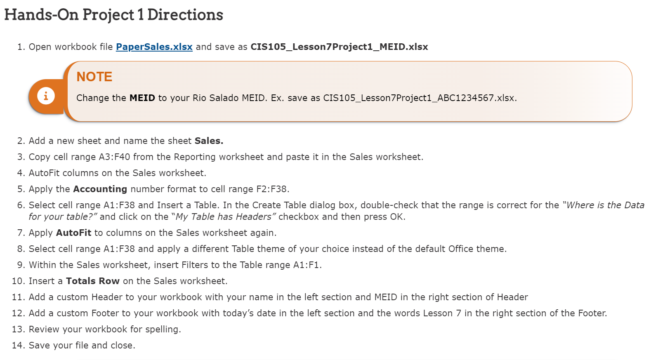Click the orange info icon beside NOTE

46,96
